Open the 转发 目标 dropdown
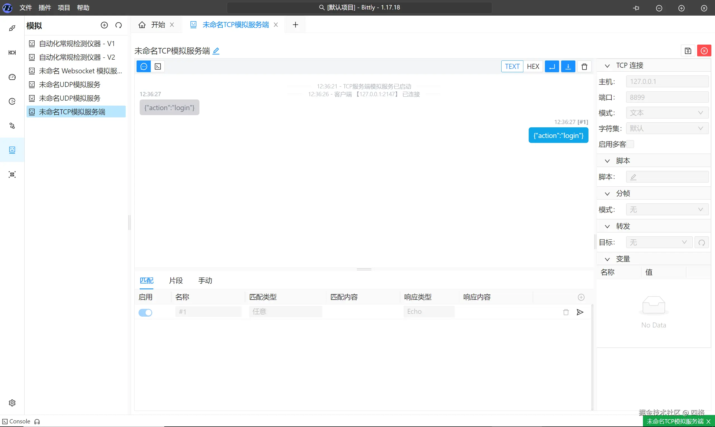This screenshot has width=715, height=427. coord(659,242)
